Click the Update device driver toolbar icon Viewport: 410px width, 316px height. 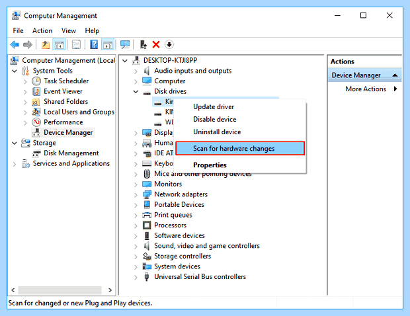(x=143, y=45)
